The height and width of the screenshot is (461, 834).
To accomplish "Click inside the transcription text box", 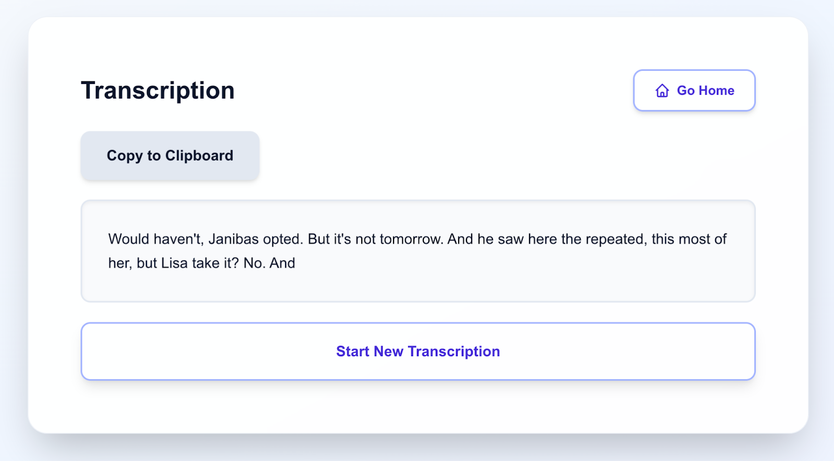I will point(417,250).
